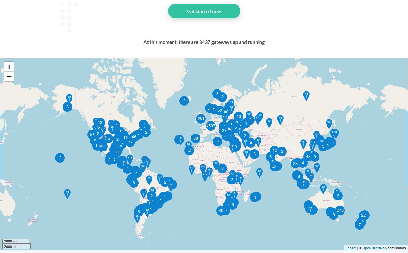The width and height of the screenshot is (408, 253).
Task: Open the OpenStreetMap contributors link
Action: tap(374, 248)
